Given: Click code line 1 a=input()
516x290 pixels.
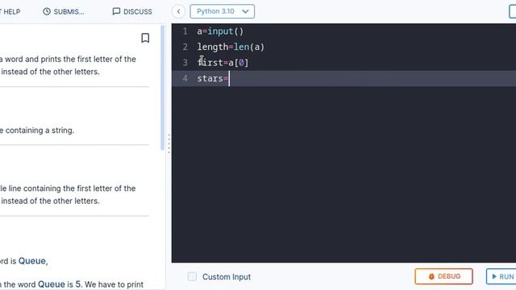Looking at the screenshot, I should [x=220, y=31].
